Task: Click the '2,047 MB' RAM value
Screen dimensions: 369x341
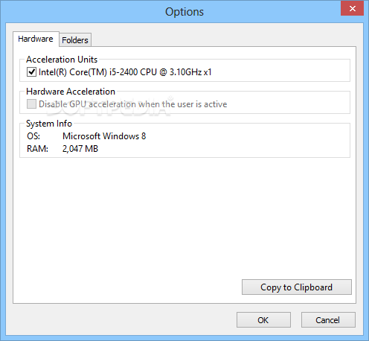Action: coord(80,149)
